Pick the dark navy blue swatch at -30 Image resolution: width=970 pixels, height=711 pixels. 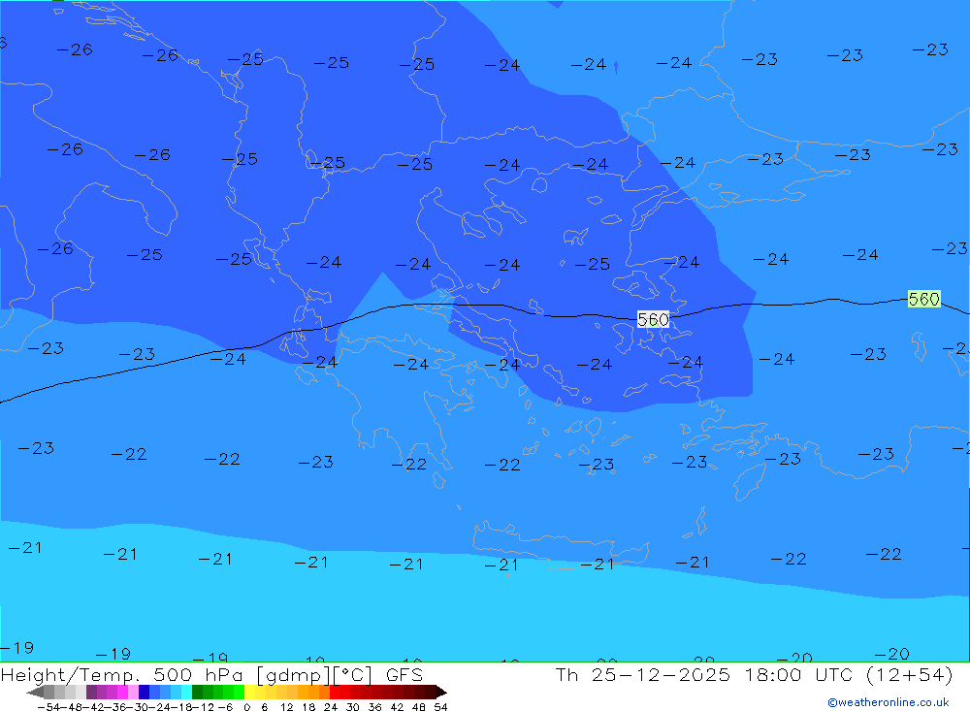coord(145,692)
